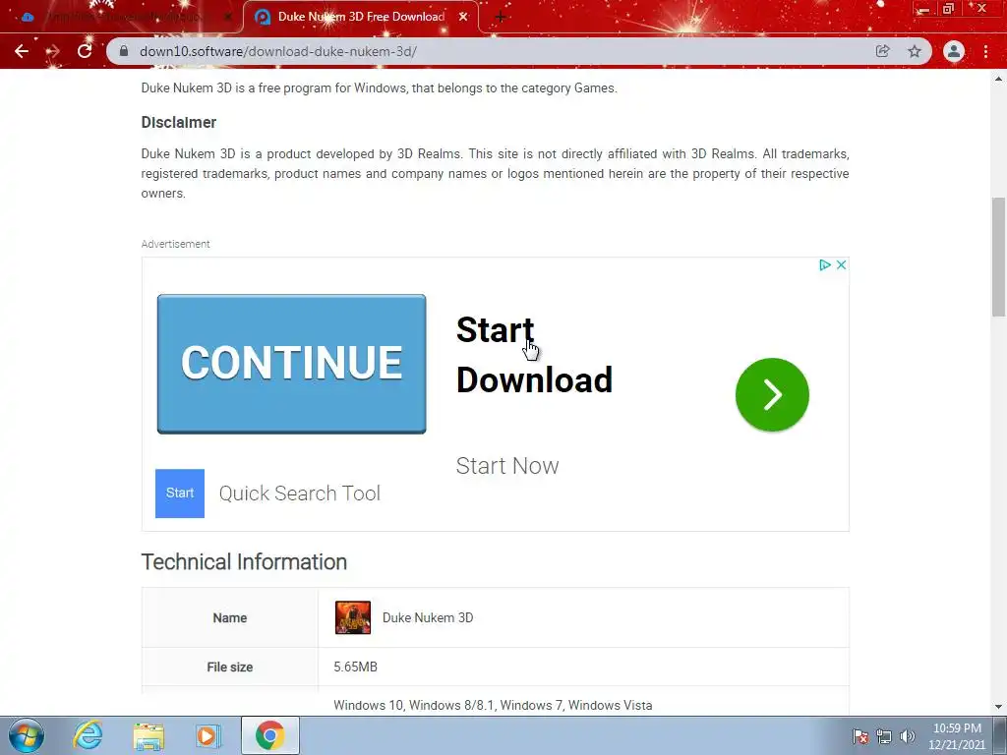Click the network tray icon
The image size is (1007, 755).
[x=884, y=736]
